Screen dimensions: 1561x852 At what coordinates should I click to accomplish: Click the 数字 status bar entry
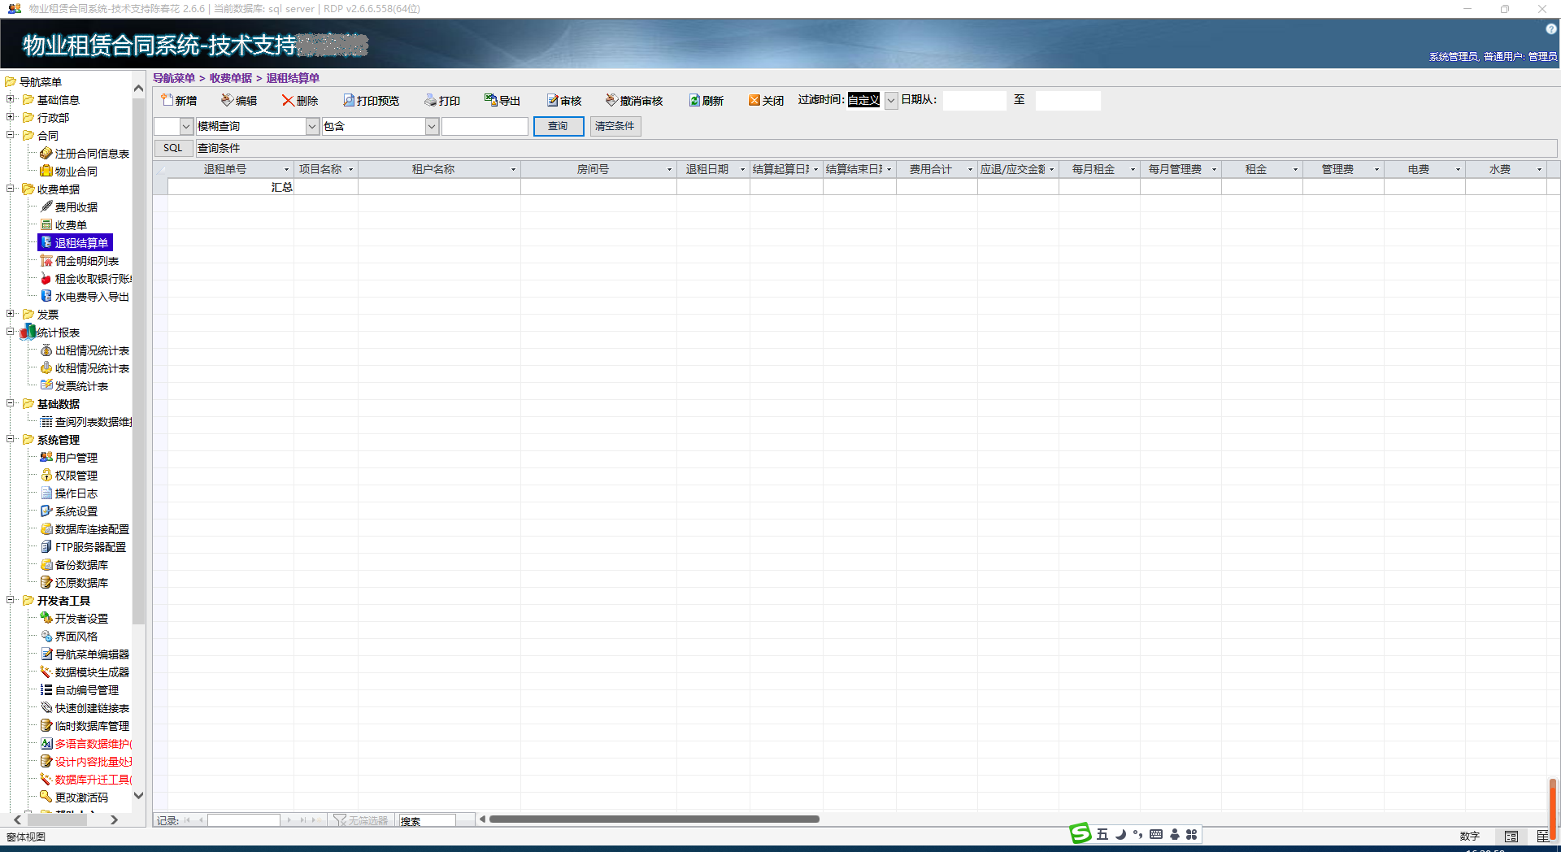(x=1469, y=836)
